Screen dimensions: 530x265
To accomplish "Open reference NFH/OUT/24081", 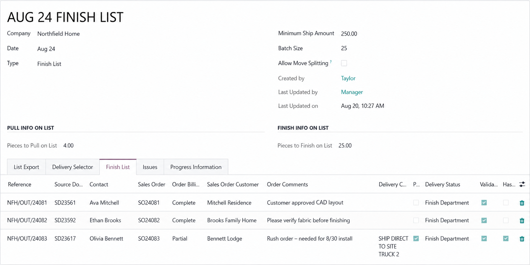I will pos(27,203).
